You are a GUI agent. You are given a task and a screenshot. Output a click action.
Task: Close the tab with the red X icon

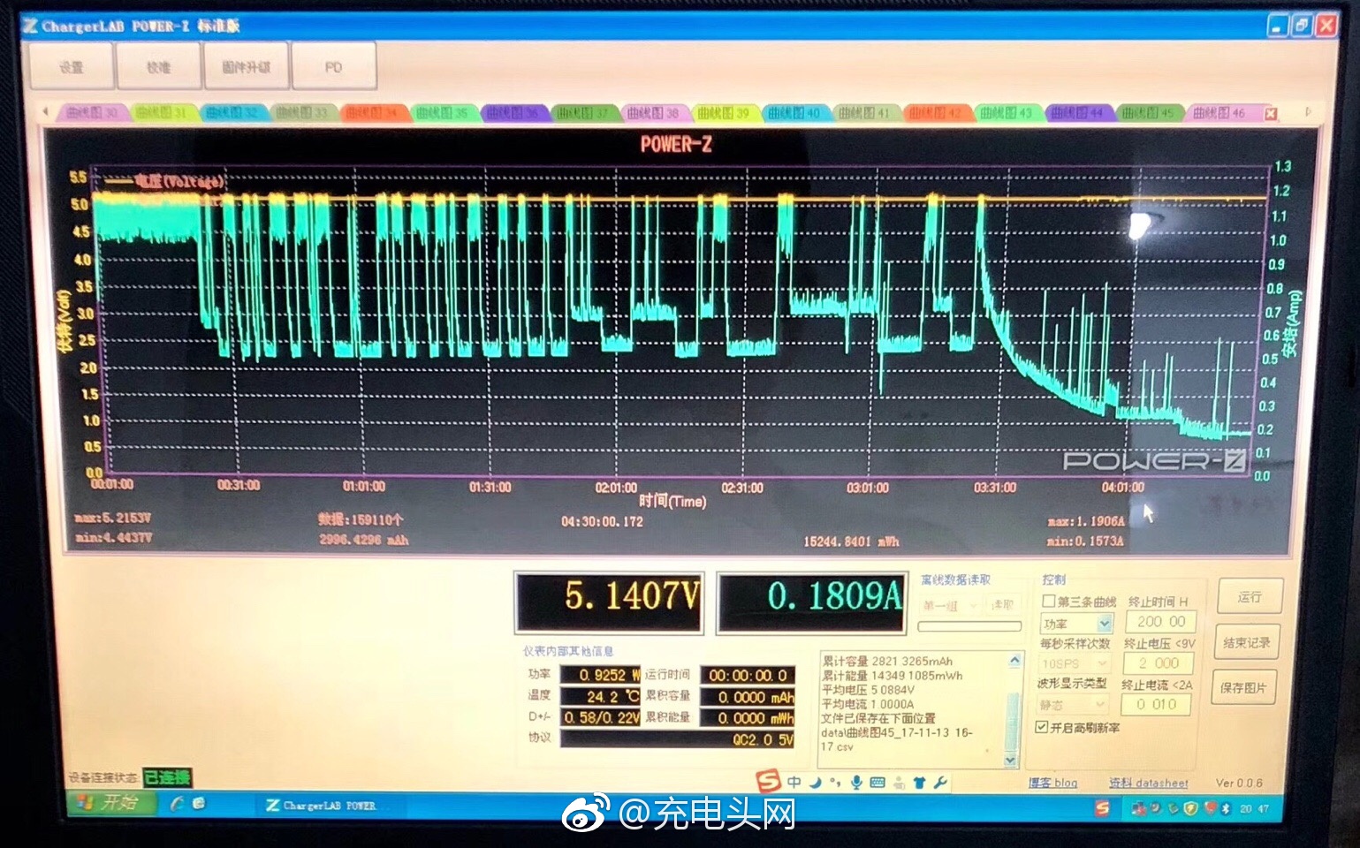(1272, 114)
